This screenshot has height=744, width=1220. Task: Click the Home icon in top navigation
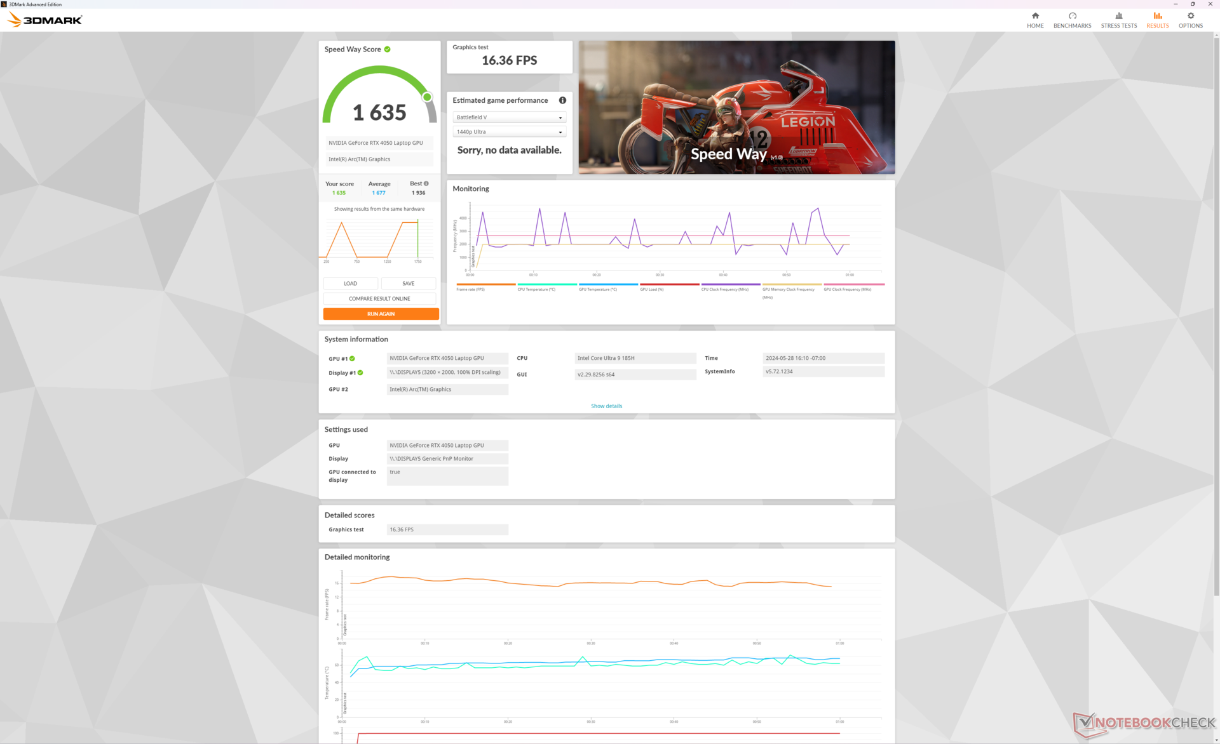click(x=1035, y=16)
